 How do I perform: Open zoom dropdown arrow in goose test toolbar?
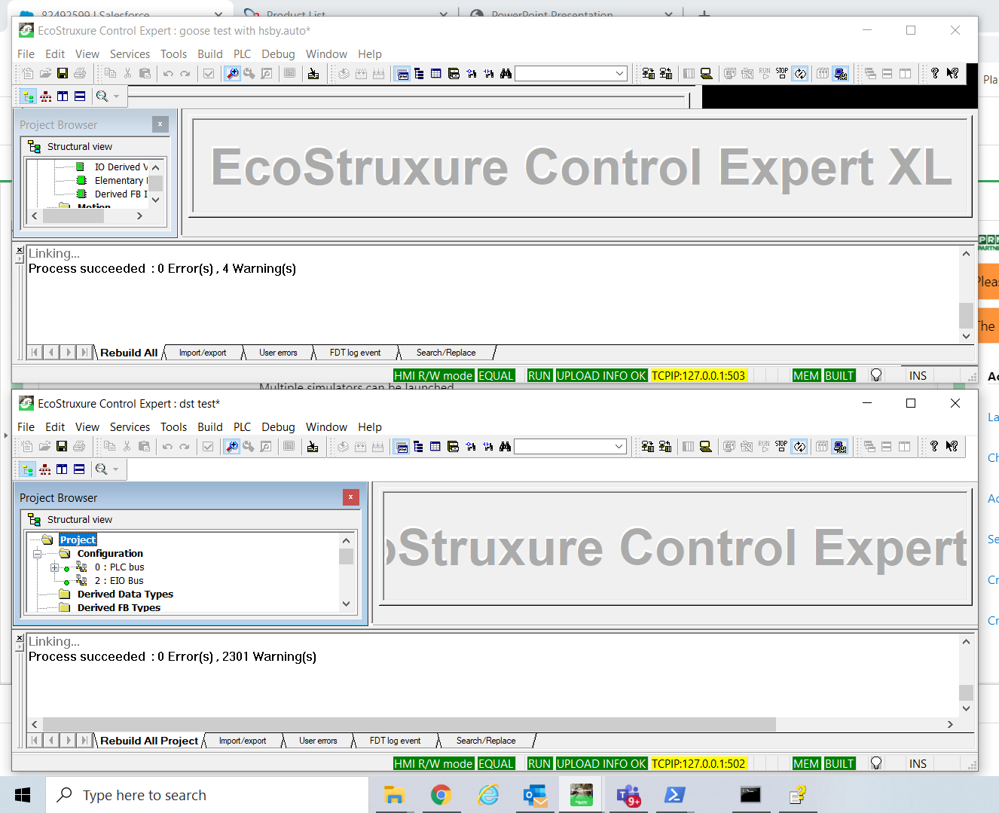coord(117,96)
